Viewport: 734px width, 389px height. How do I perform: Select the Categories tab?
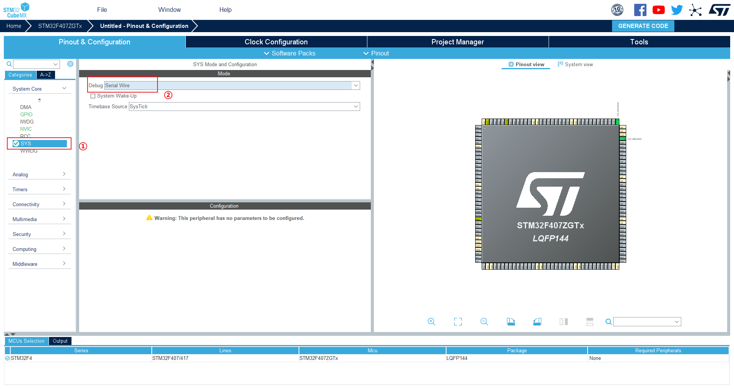(20, 75)
